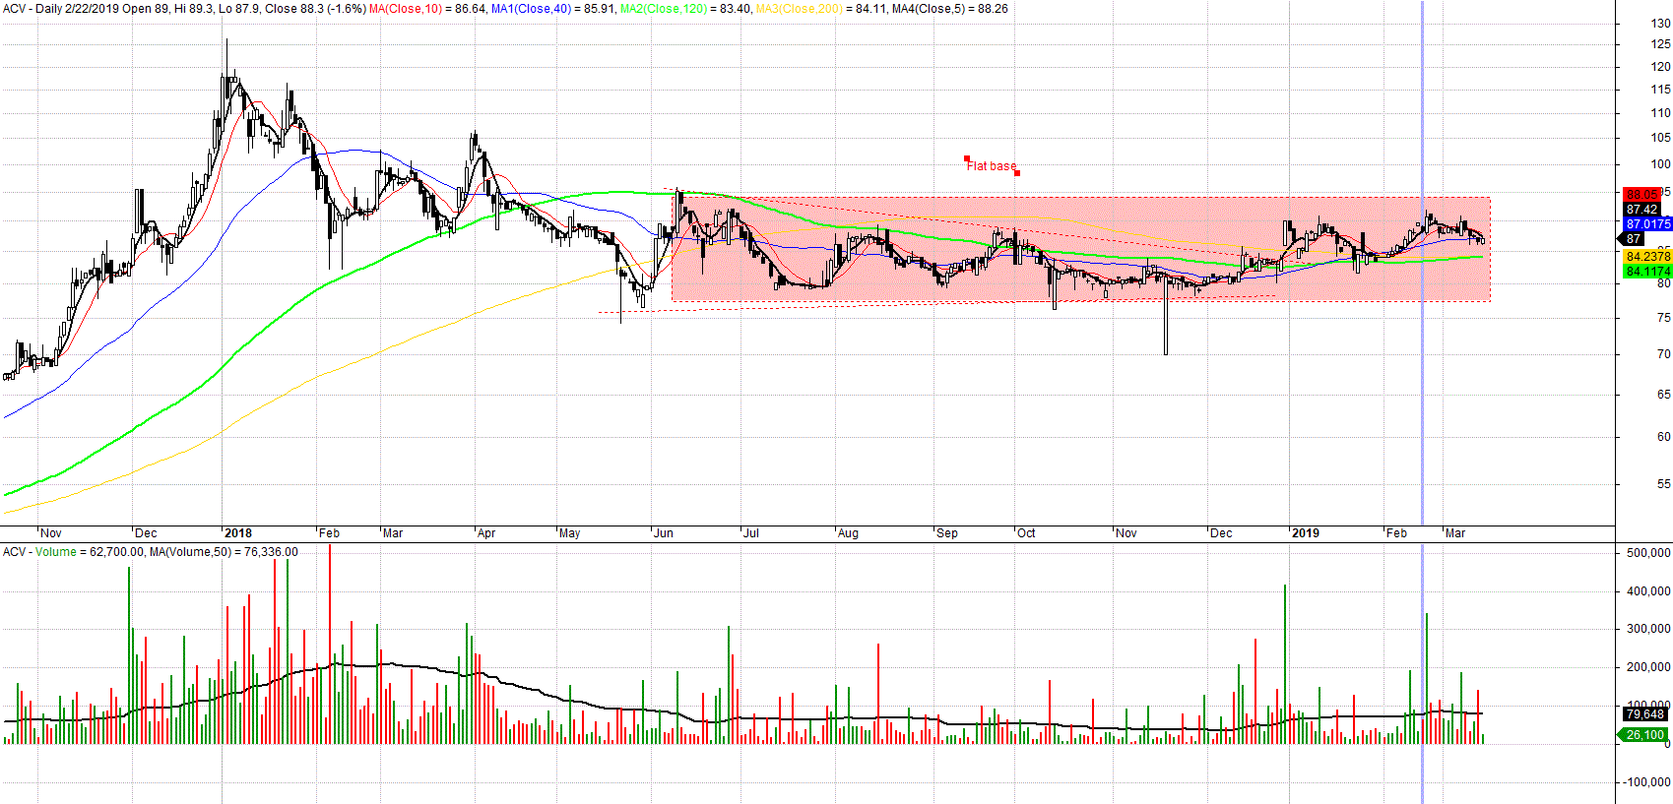
Task: Select the Jun month label on time axis
Action: pyautogui.click(x=664, y=533)
